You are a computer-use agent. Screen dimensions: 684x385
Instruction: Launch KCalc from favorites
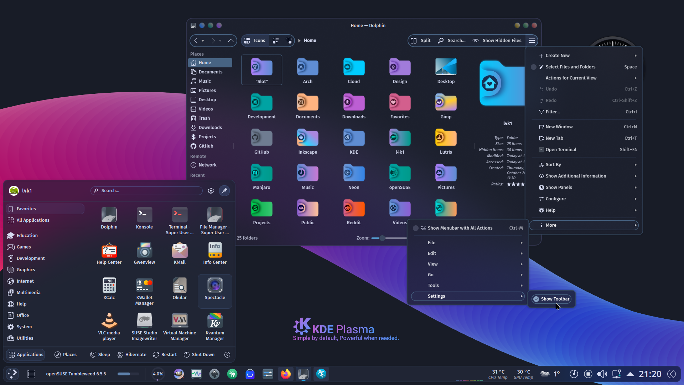pyautogui.click(x=109, y=289)
